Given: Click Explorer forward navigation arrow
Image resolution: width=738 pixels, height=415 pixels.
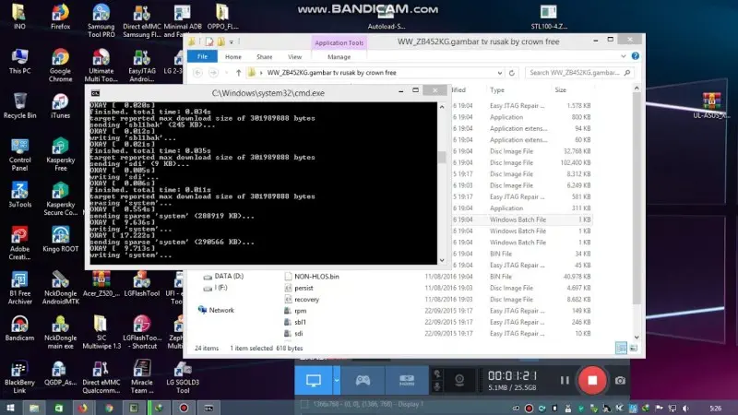Looking at the screenshot, I should point(213,73).
